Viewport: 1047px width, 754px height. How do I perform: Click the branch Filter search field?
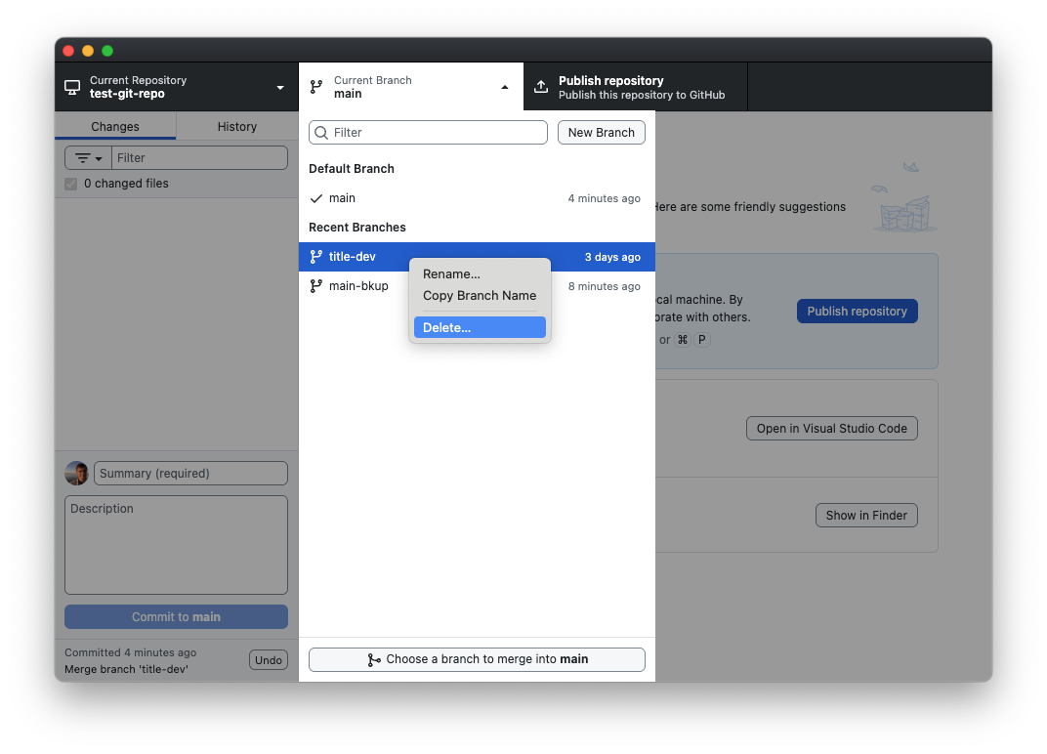tap(428, 132)
